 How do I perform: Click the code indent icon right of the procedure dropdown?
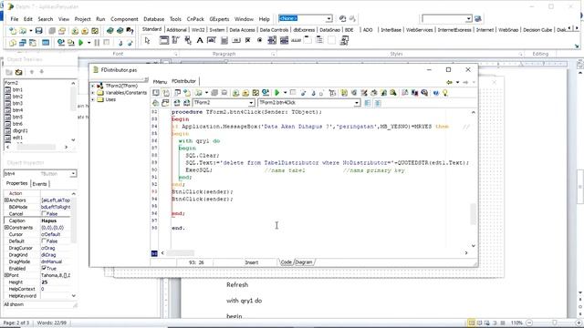368,103
